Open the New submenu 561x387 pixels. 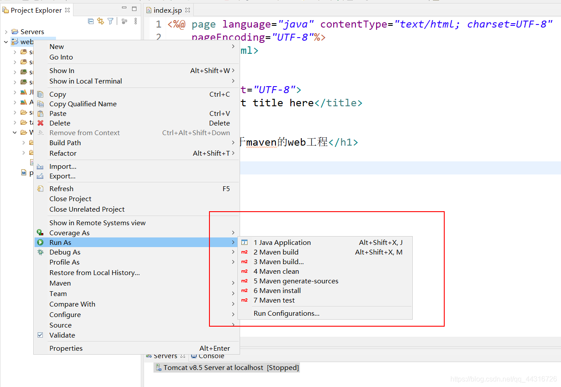tap(136, 47)
